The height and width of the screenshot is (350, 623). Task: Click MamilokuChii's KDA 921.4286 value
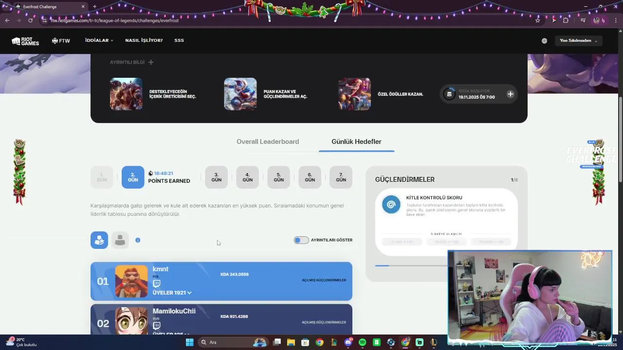tap(234, 316)
